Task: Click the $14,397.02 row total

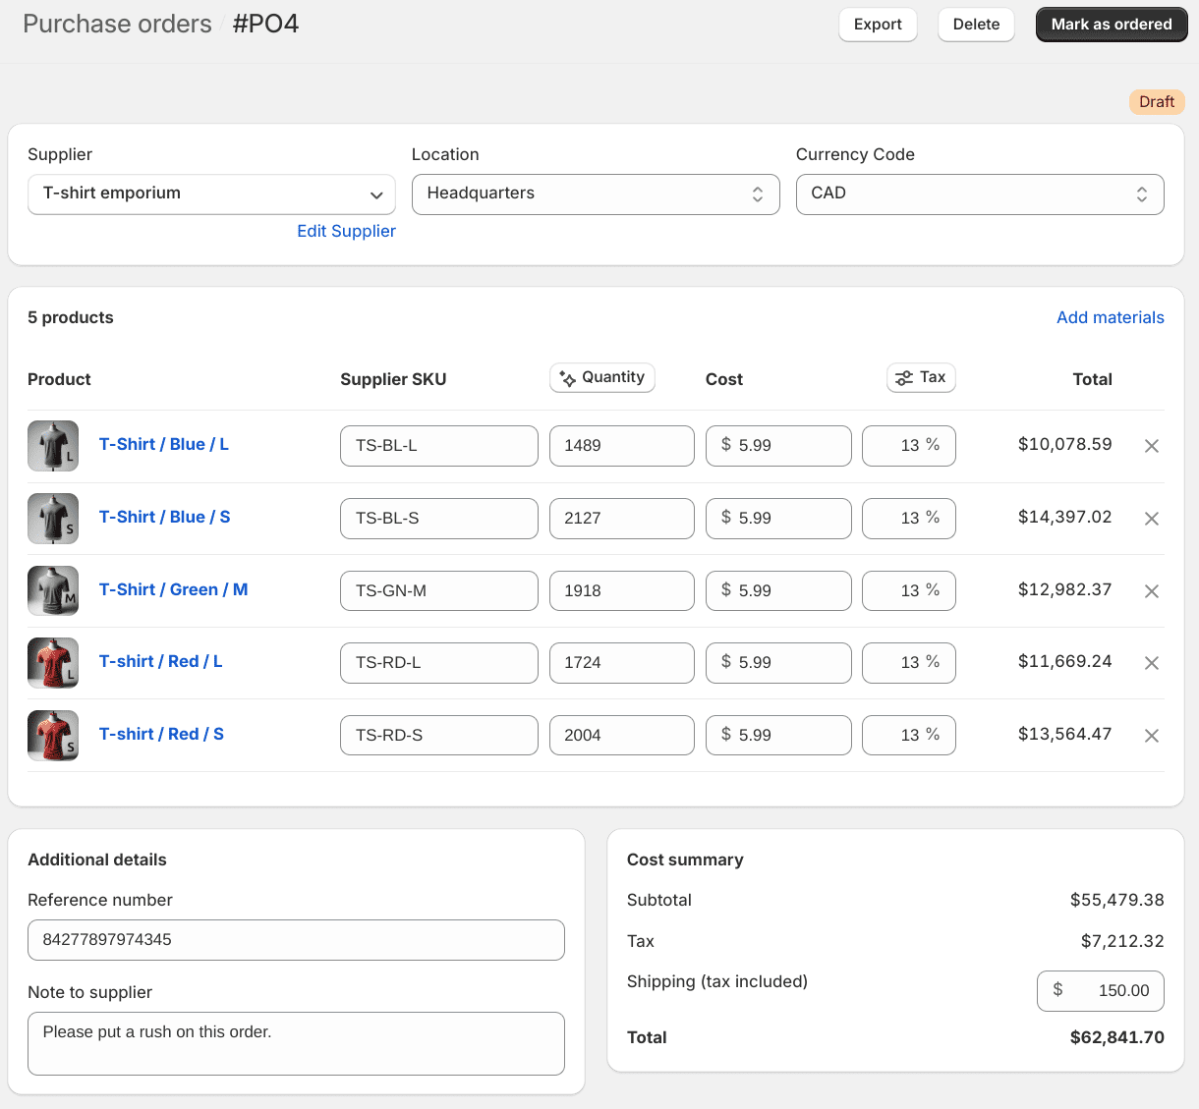Action: [x=1065, y=517]
